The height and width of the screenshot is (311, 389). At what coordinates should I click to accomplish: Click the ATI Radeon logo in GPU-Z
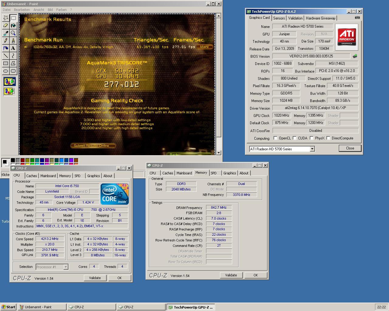point(347,37)
